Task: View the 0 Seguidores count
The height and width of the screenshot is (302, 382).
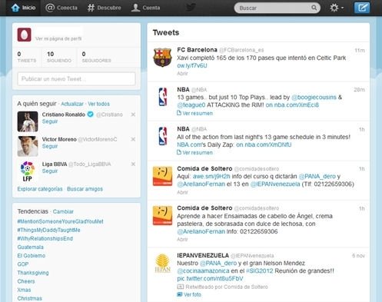Action: [x=96, y=57]
